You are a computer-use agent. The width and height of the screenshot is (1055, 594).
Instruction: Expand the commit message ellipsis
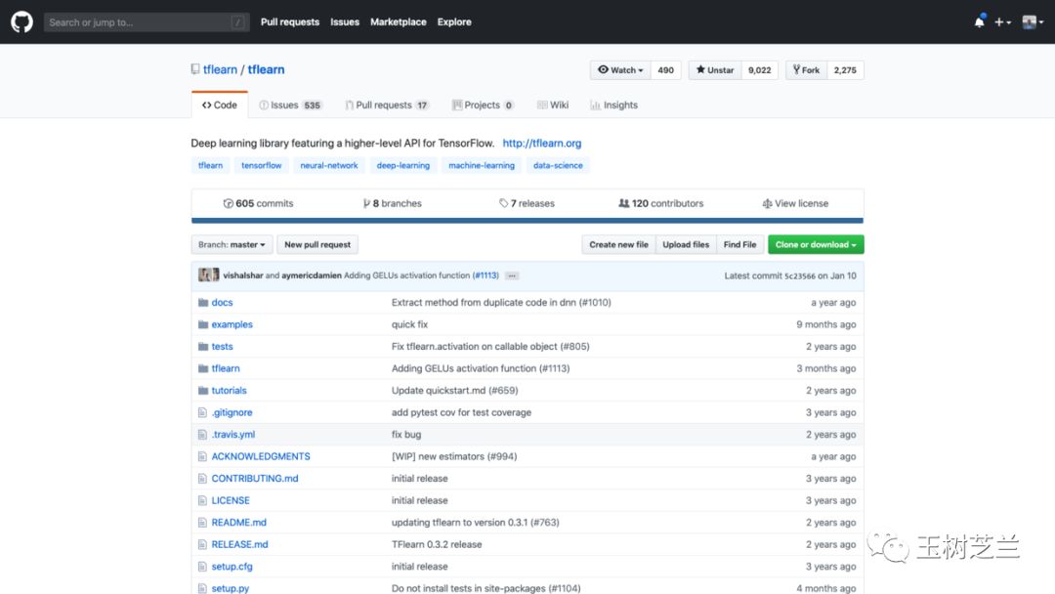pyautogui.click(x=512, y=276)
